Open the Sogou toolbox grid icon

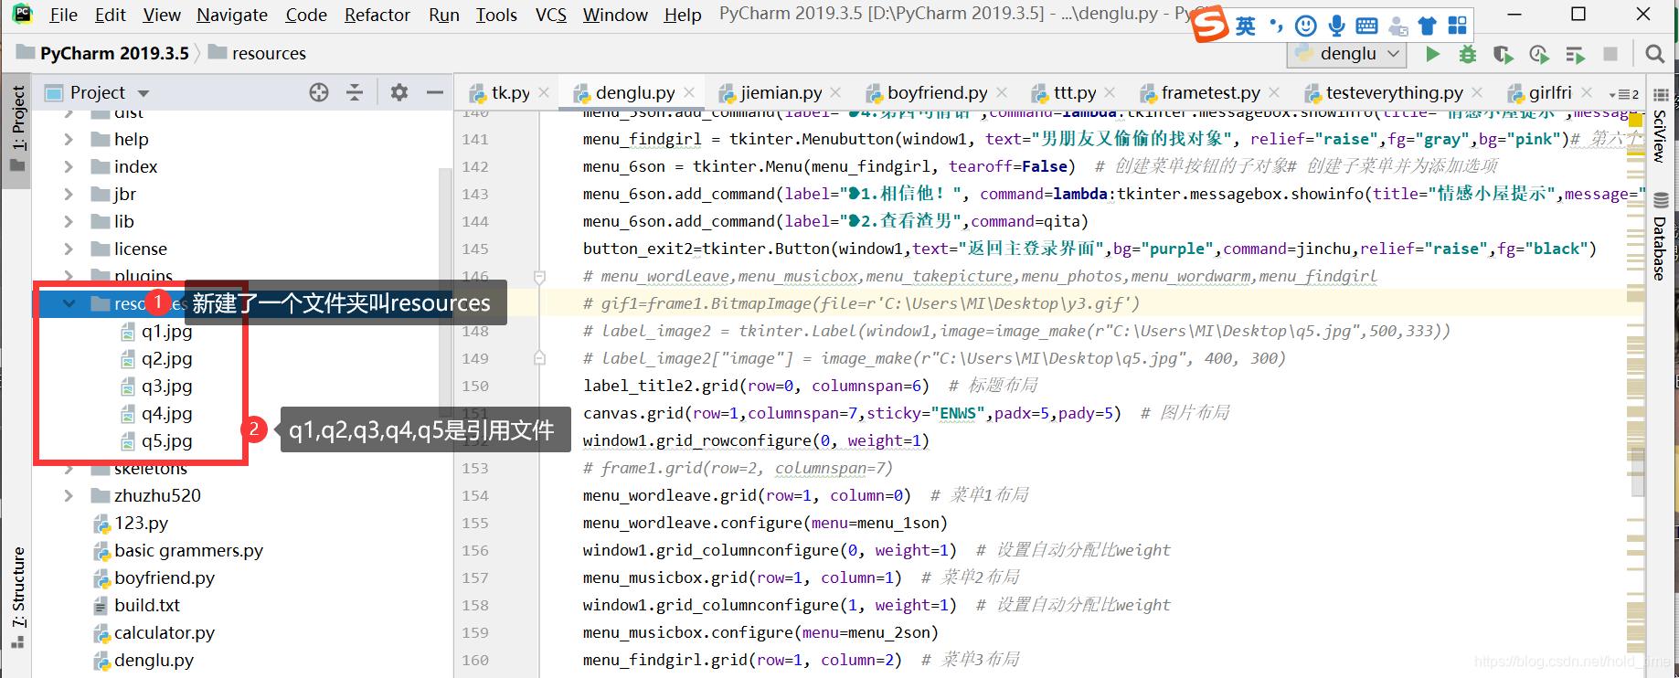[1458, 26]
